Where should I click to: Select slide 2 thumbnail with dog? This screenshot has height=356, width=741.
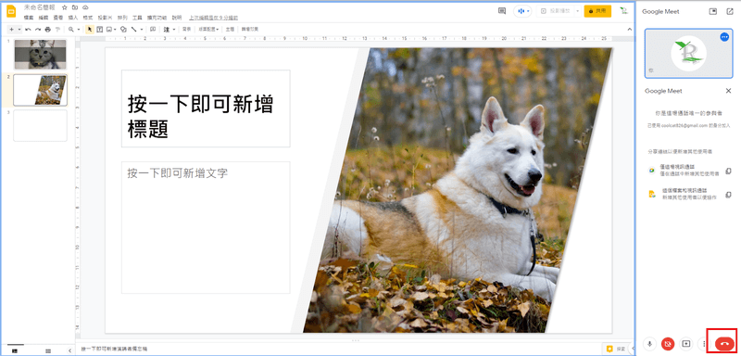[x=40, y=90]
